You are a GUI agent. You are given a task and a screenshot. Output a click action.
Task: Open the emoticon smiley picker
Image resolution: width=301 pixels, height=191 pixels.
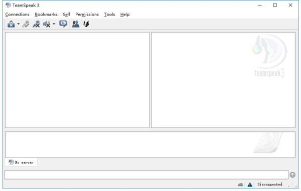point(292,174)
